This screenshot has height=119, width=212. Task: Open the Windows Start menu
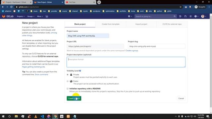pos(3,116)
